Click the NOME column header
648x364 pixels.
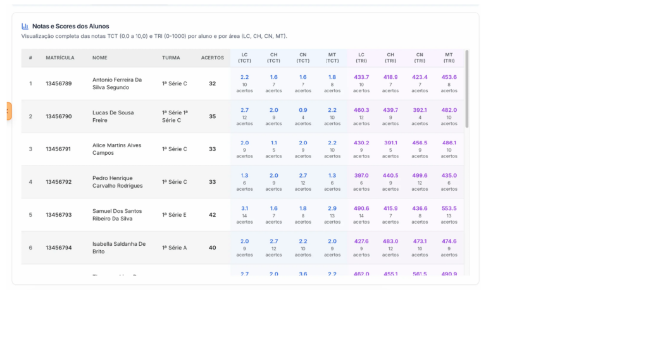100,58
